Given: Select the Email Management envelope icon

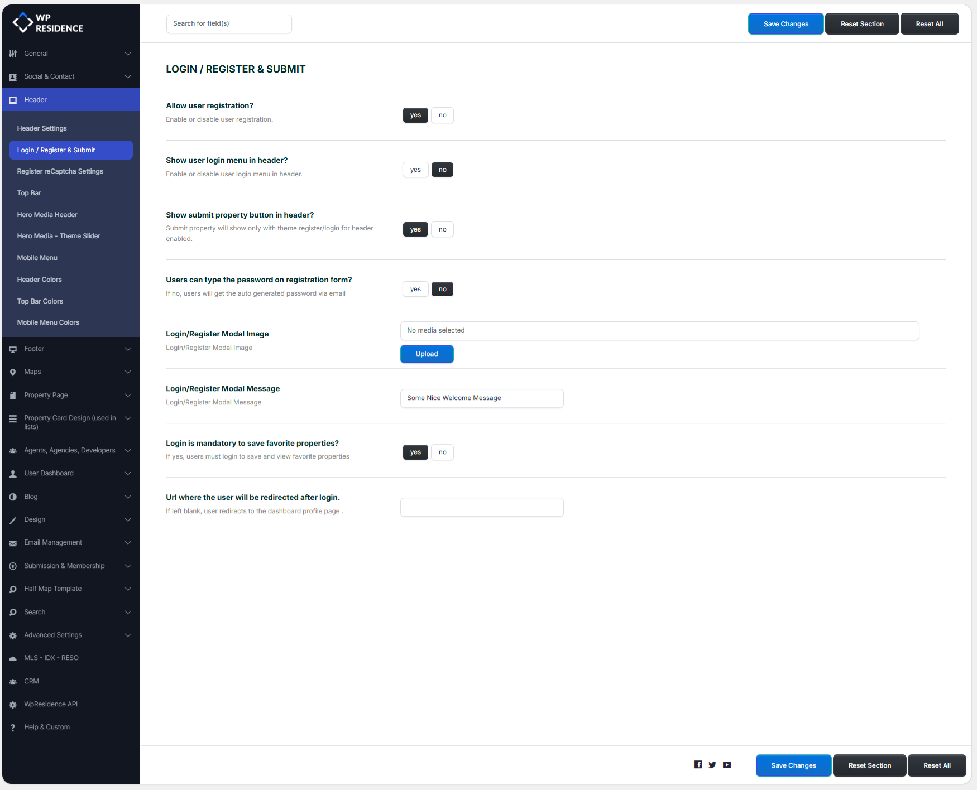Looking at the screenshot, I should coord(13,543).
